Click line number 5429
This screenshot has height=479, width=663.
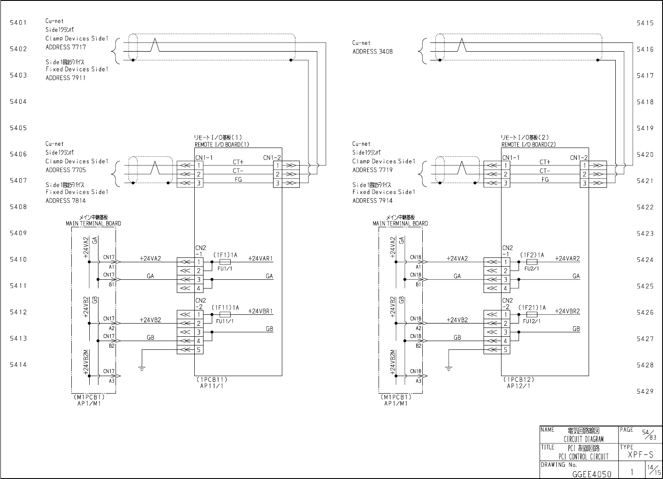pos(645,391)
